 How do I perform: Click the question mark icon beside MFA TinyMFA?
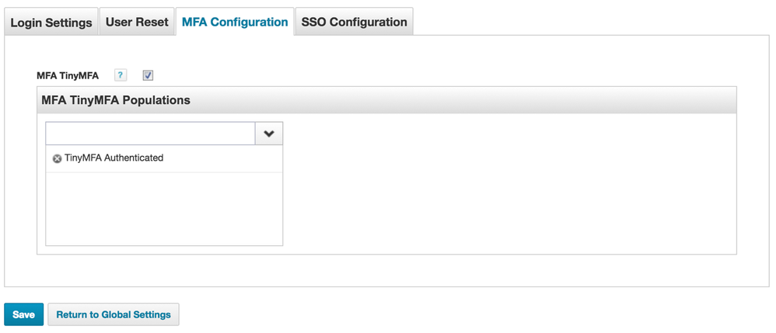(x=121, y=75)
